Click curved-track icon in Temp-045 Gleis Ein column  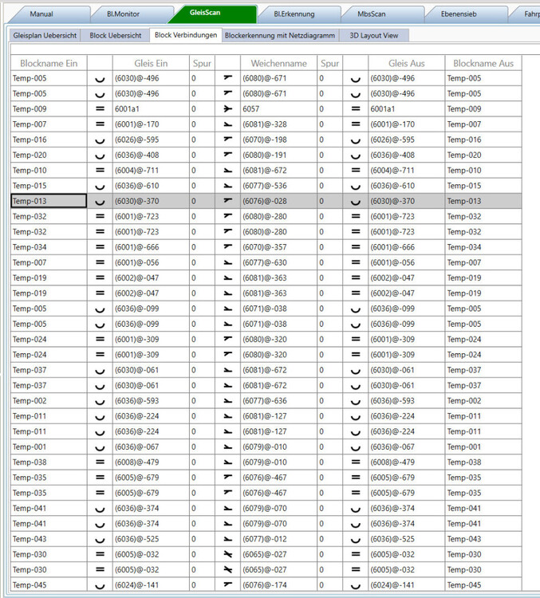click(x=100, y=586)
